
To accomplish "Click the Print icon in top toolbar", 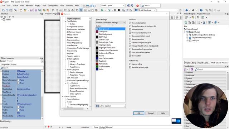I will [219, 10].
